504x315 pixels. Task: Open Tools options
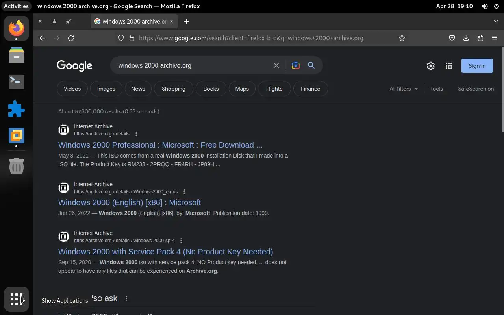pyautogui.click(x=436, y=89)
